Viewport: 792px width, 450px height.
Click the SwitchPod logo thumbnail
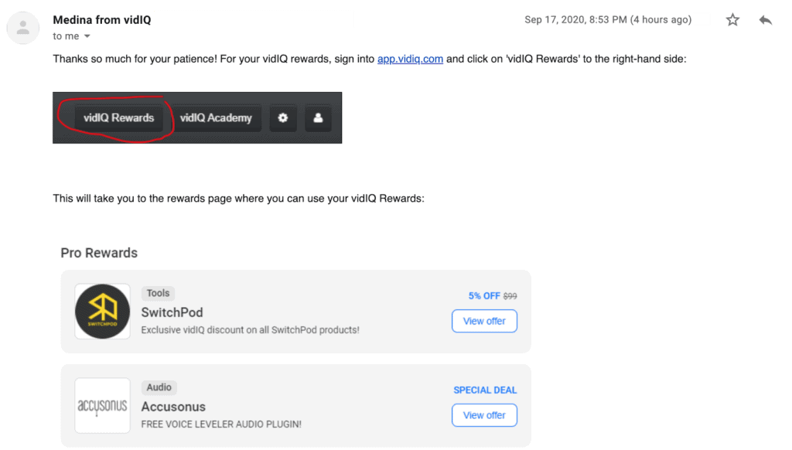click(103, 311)
